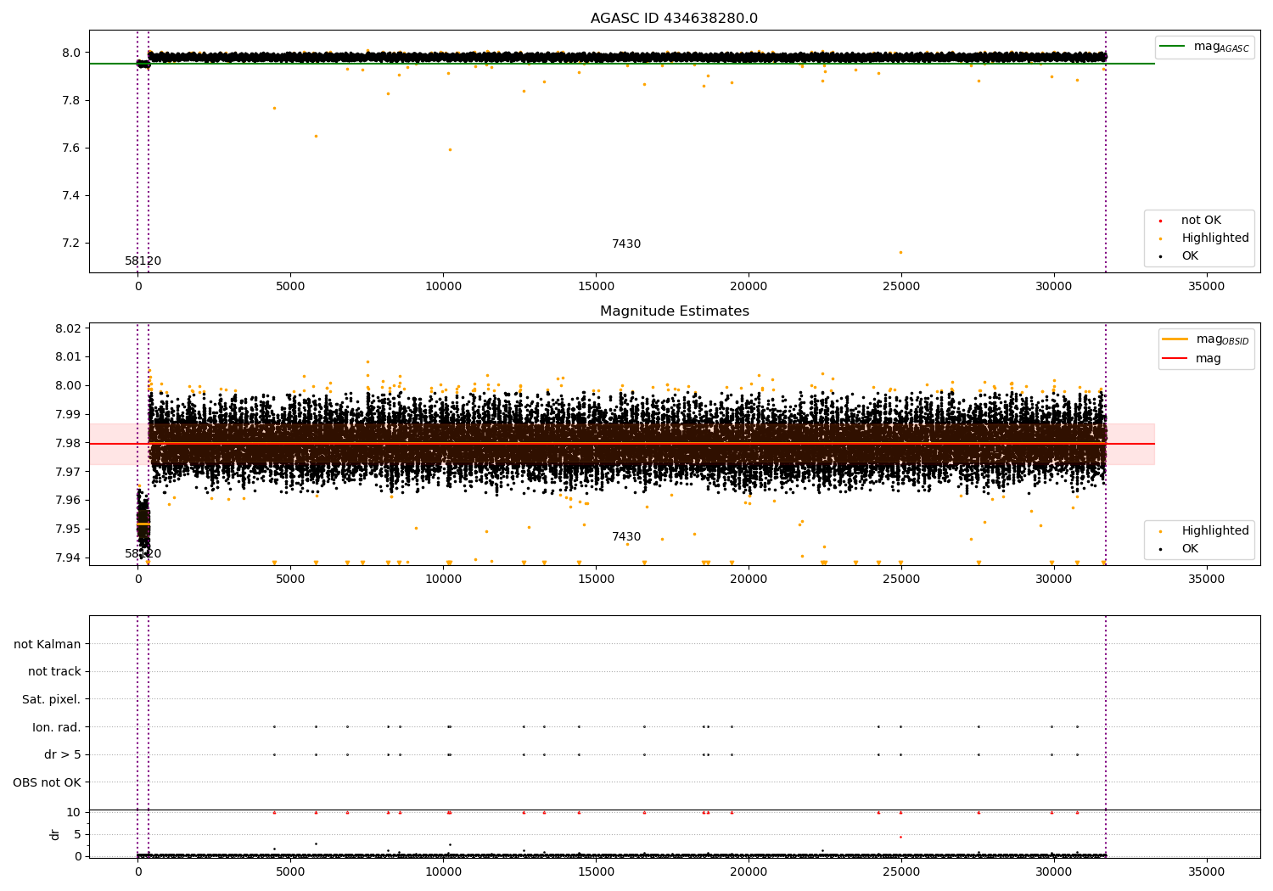Click the red line sample beside 'mag' legend entry
Screen dimensions: 1273x891
(x=1175, y=359)
